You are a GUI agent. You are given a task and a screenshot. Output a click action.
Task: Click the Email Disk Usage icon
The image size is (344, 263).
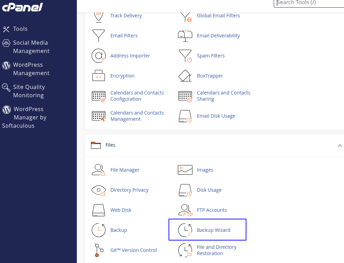click(x=185, y=116)
